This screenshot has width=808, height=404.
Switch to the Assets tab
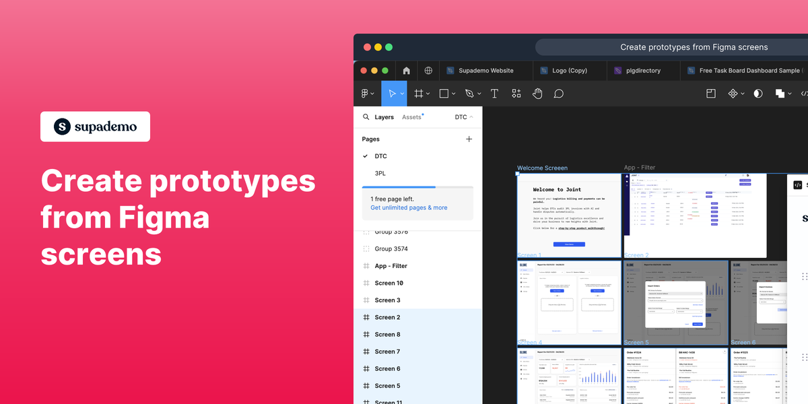click(x=411, y=116)
